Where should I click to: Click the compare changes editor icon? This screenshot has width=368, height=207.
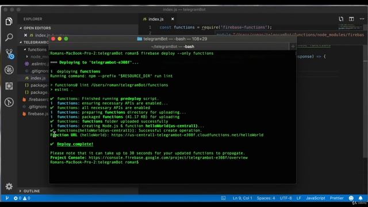pyautogui.click(x=341, y=19)
